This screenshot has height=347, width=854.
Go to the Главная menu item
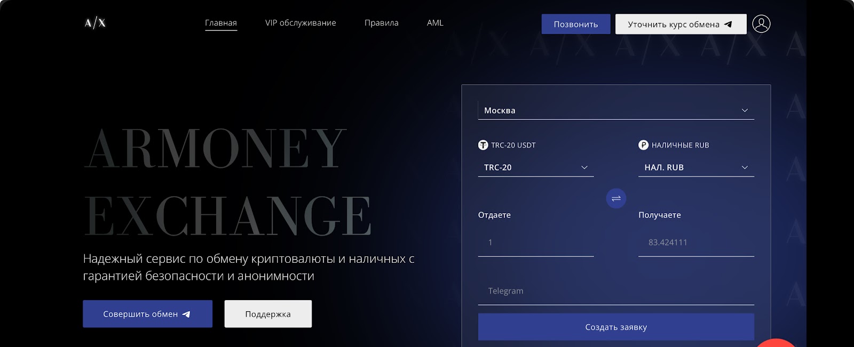(221, 23)
